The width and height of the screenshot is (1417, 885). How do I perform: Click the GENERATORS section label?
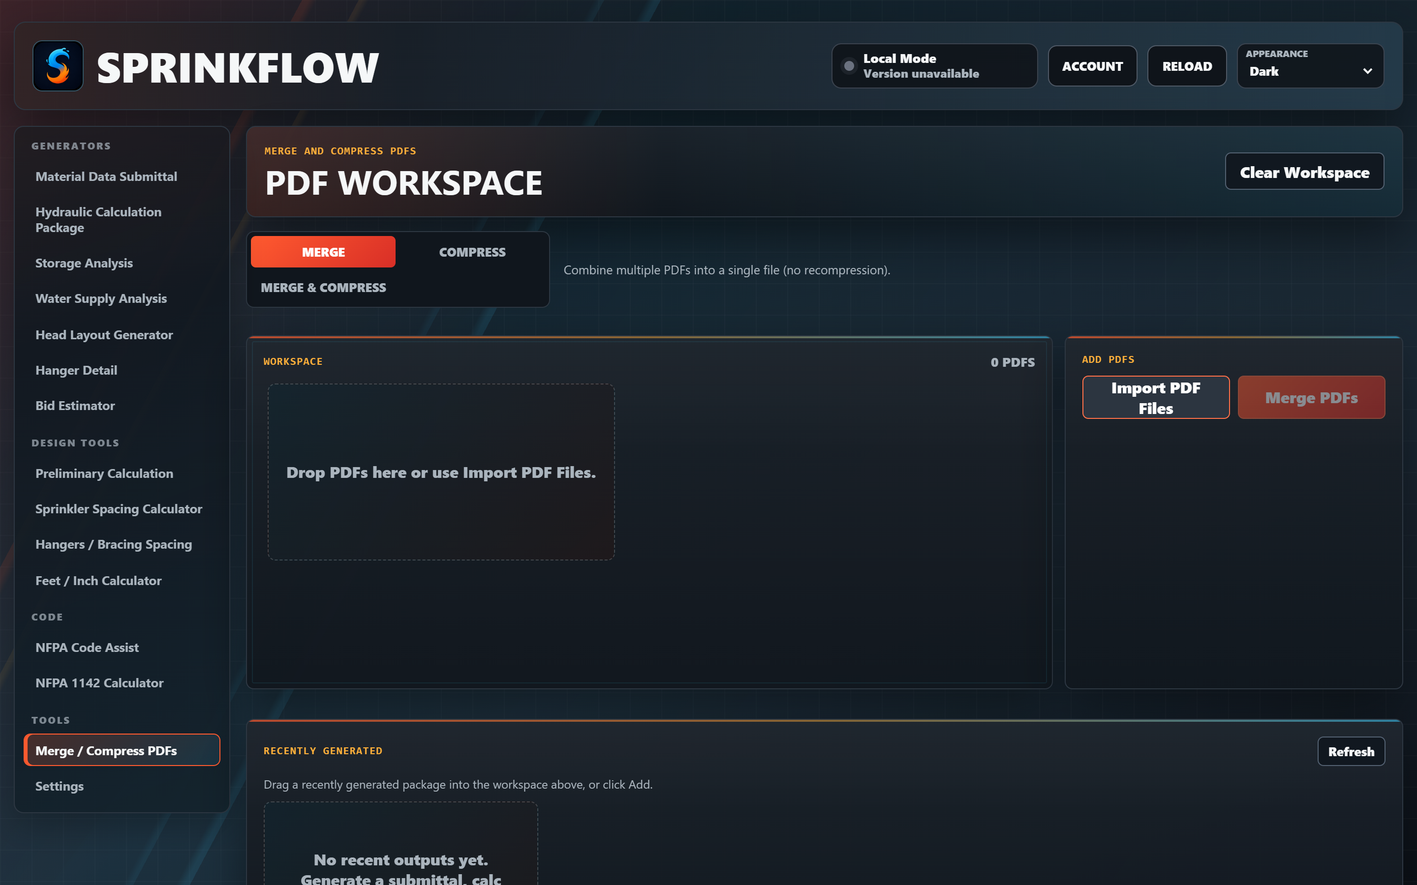click(x=71, y=146)
